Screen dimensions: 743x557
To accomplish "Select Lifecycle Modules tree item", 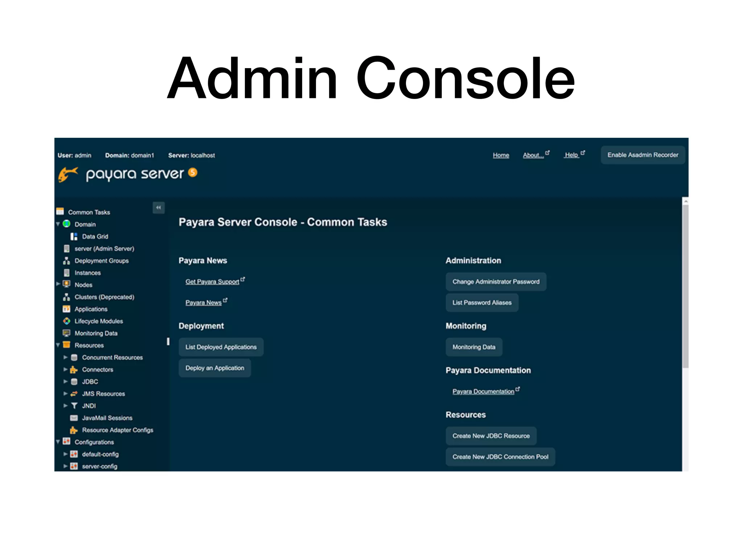I will pos(99,321).
